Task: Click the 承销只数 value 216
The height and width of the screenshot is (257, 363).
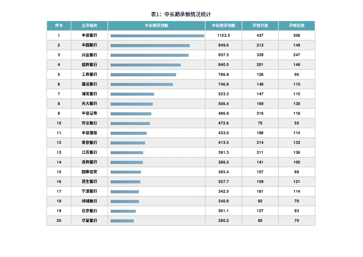Action: 260,113
